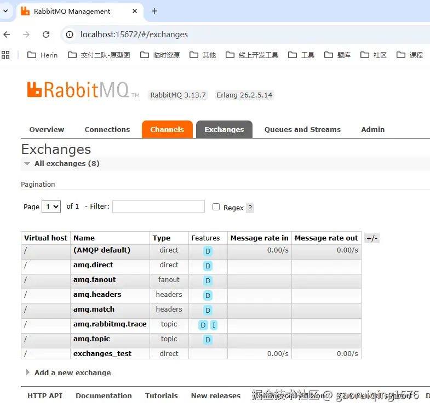Open the amq.topic exchange
Viewport: 430px width, 413px height.
pos(91,339)
